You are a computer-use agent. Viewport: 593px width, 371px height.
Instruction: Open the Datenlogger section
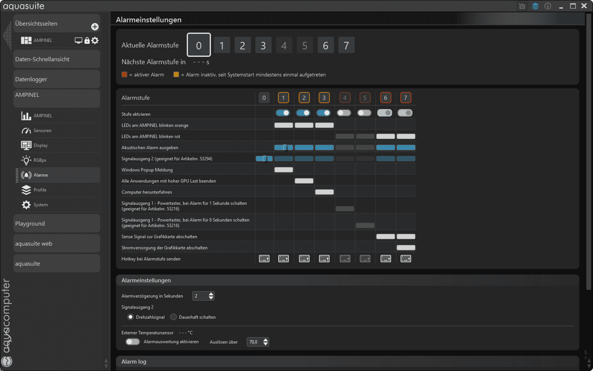coord(57,79)
